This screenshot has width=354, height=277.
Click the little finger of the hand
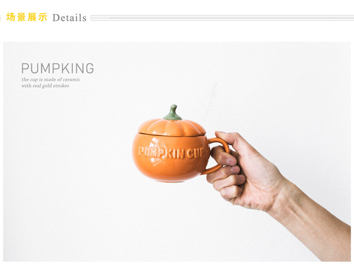click(231, 192)
